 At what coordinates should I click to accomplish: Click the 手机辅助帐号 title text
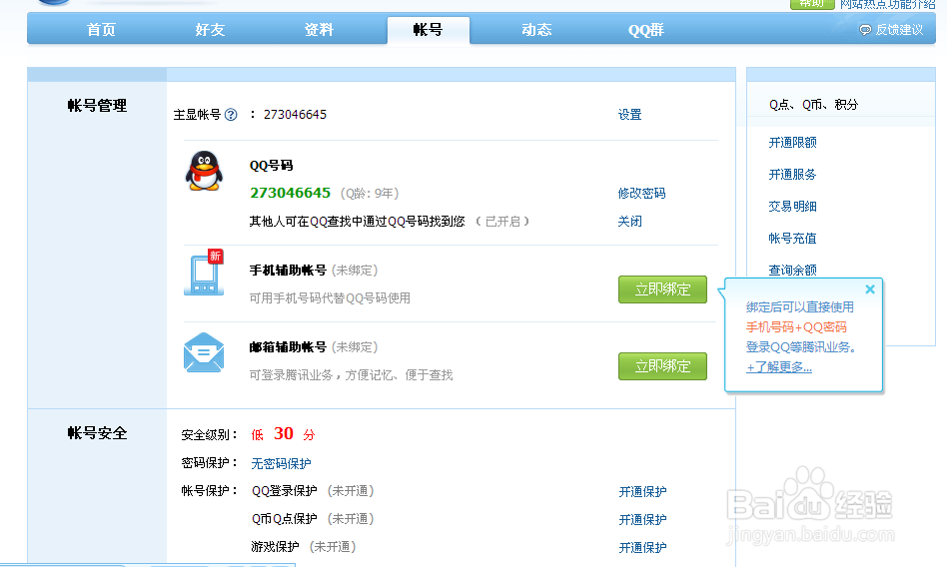click(288, 271)
